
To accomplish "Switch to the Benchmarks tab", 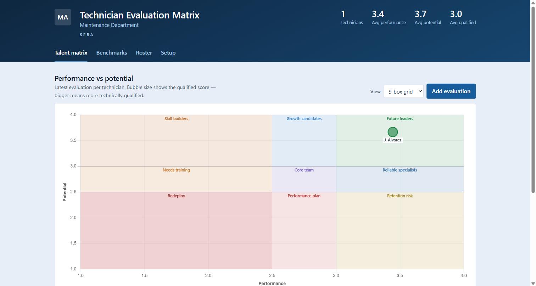I will [x=112, y=52].
